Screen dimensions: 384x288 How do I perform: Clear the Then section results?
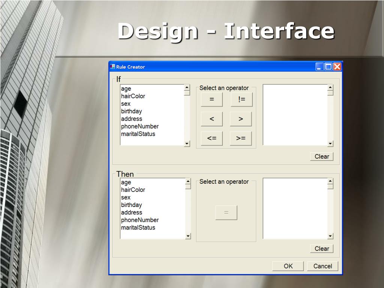coord(322,249)
